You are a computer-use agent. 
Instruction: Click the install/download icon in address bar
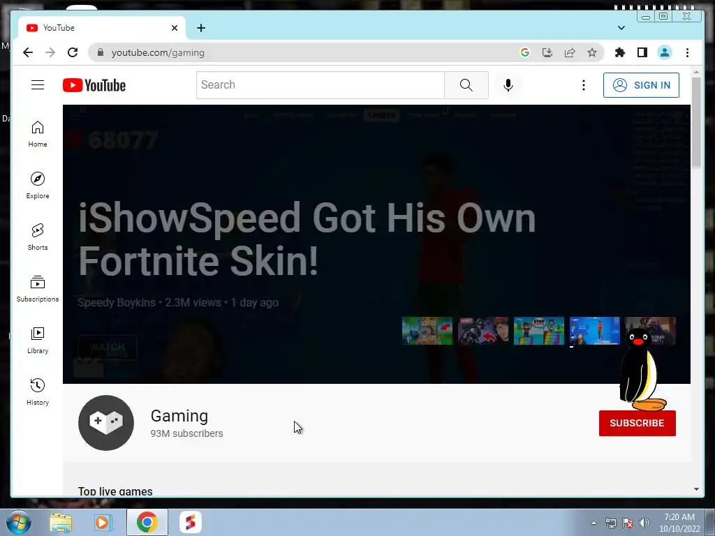click(547, 52)
